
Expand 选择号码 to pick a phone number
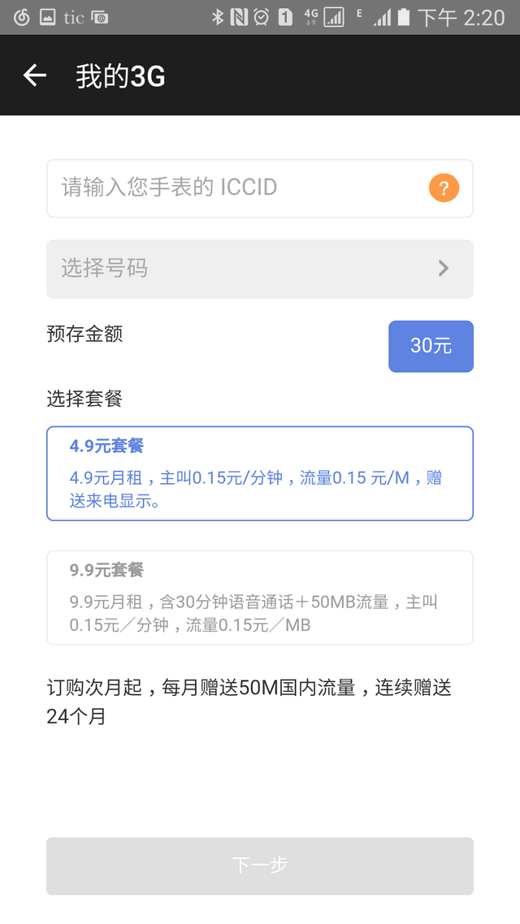click(260, 269)
